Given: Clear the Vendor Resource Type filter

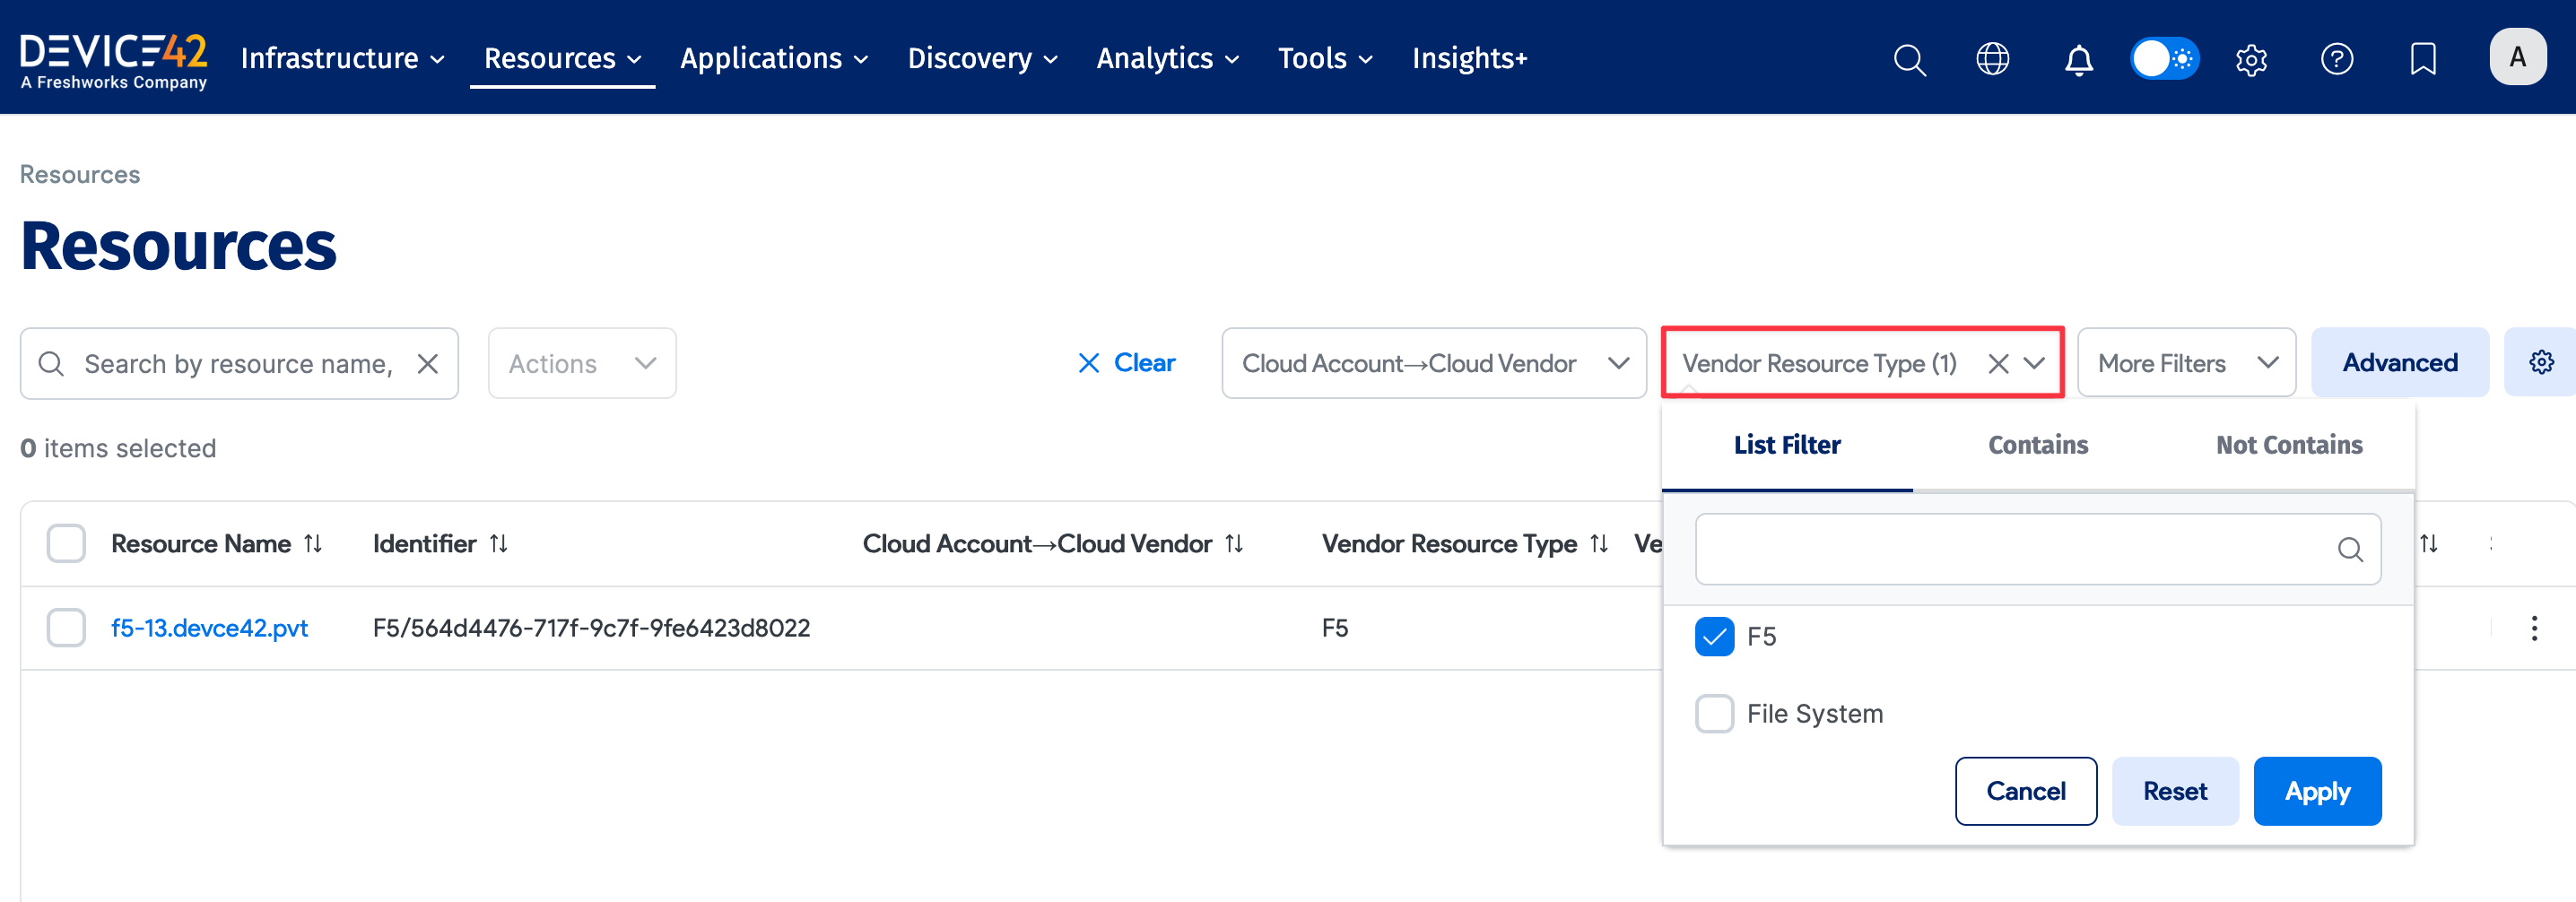Looking at the screenshot, I should (1997, 364).
